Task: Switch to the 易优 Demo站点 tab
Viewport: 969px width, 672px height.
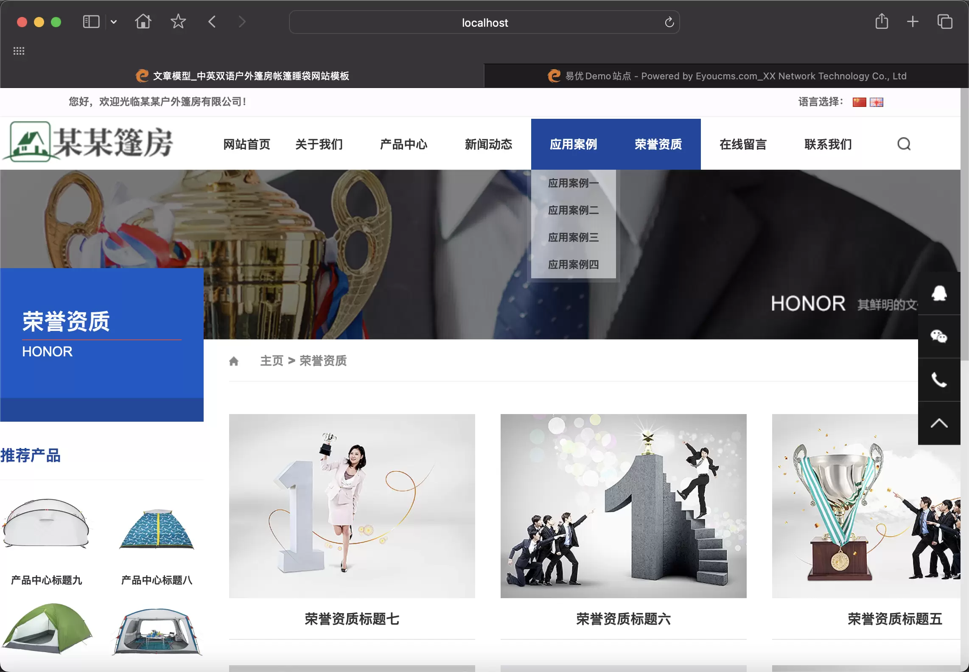Action: point(726,76)
